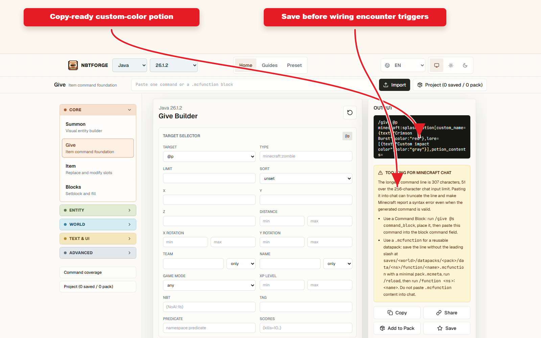This screenshot has width=541, height=338.
Task: Open the TEAM only dropdown
Action: click(241, 264)
